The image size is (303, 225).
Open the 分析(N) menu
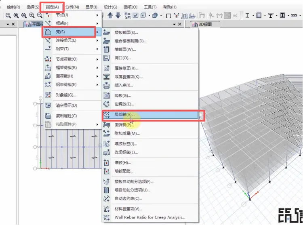72,7
